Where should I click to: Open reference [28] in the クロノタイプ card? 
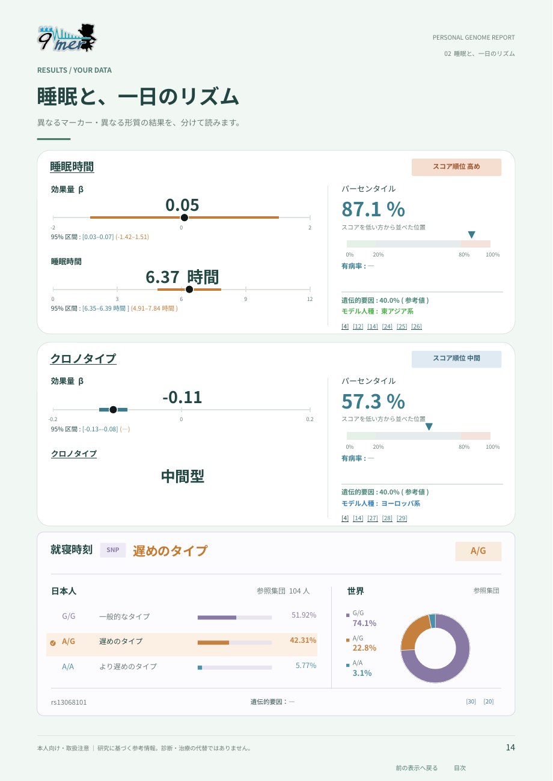(x=387, y=518)
